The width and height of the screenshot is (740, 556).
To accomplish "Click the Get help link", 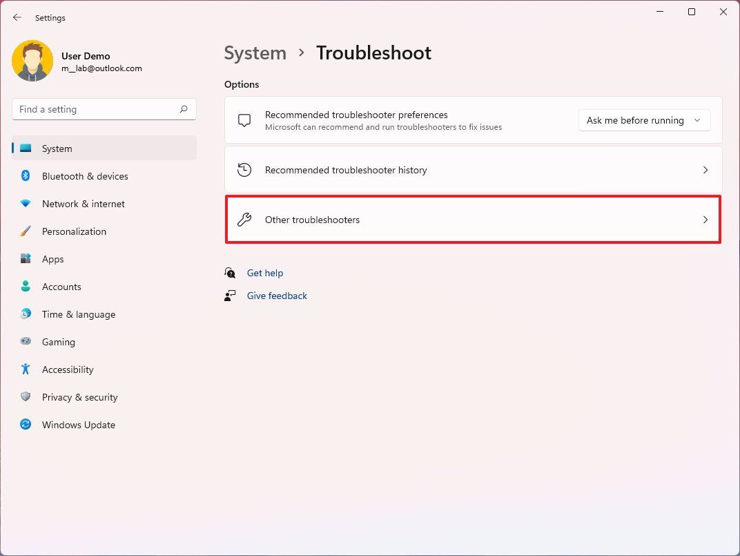I will [265, 273].
